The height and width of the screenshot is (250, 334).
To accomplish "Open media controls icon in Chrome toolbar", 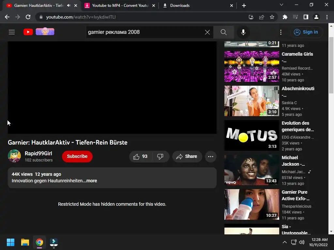I will coord(296,17).
